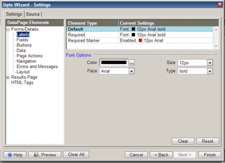Open the Face font dropdown
The image size is (225, 163).
pos(131,71)
